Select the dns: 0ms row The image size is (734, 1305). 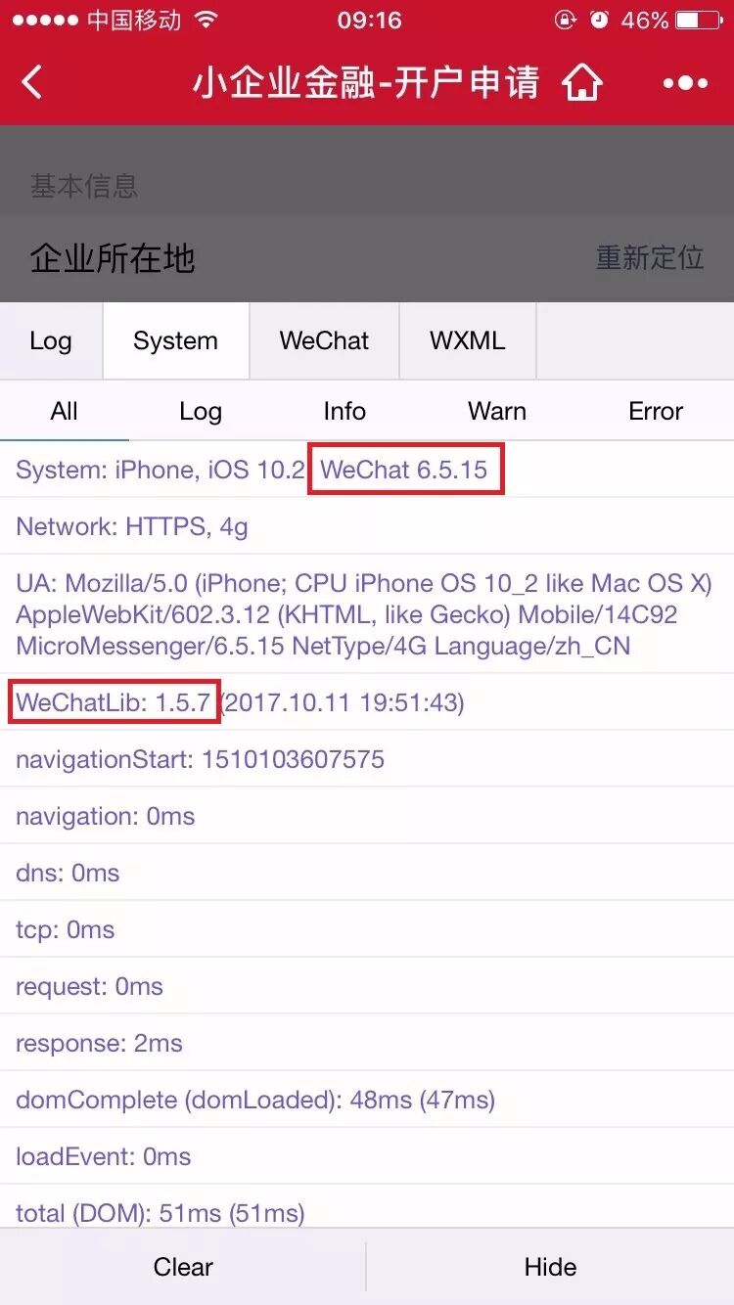(x=367, y=873)
